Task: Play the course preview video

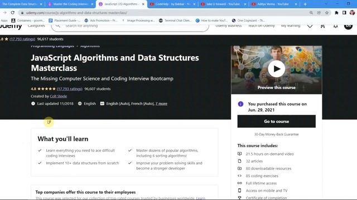Action: (277, 69)
